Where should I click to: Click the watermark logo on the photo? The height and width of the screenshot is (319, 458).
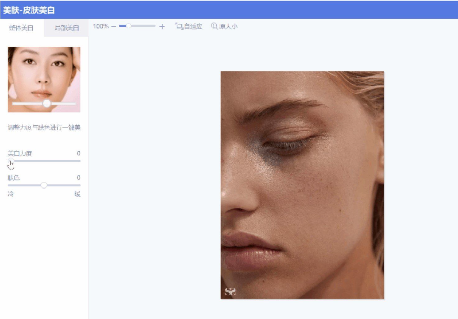[x=230, y=291]
